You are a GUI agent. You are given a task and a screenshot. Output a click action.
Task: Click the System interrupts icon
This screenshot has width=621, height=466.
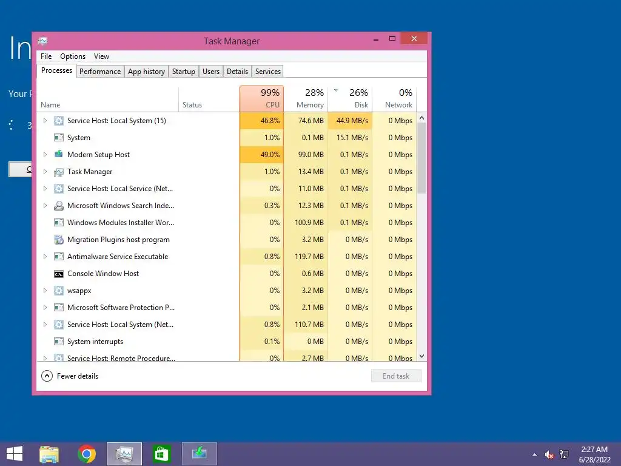coord(59,342)
